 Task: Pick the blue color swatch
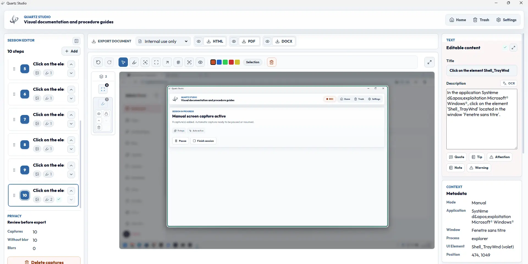click(x=219, y=62)
